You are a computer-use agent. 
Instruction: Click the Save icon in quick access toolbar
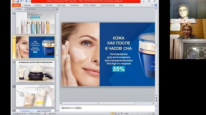pyautogui.click(x=18, y=1)
